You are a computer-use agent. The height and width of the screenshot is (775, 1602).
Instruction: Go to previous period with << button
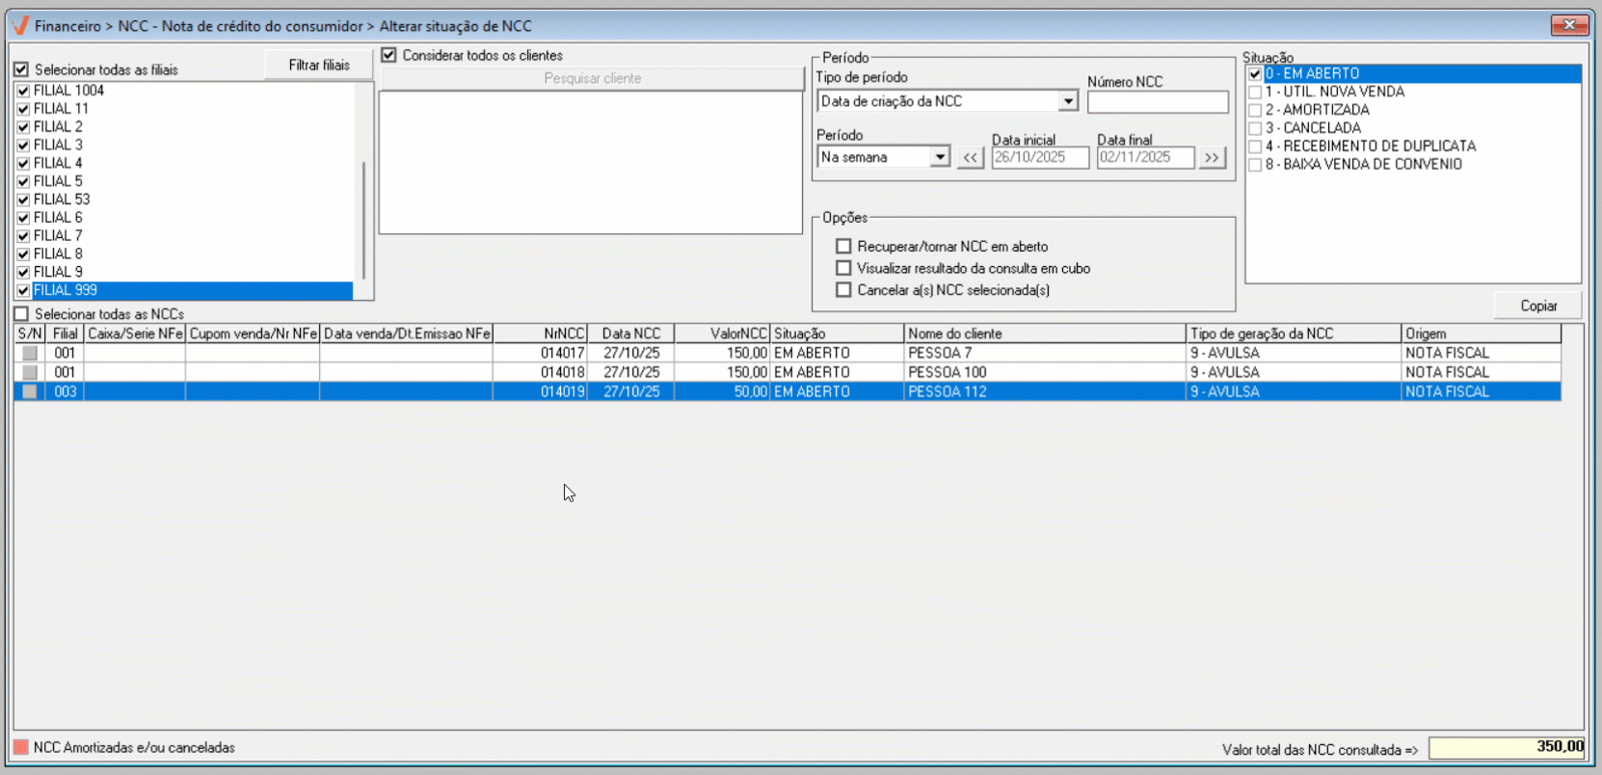970,157
